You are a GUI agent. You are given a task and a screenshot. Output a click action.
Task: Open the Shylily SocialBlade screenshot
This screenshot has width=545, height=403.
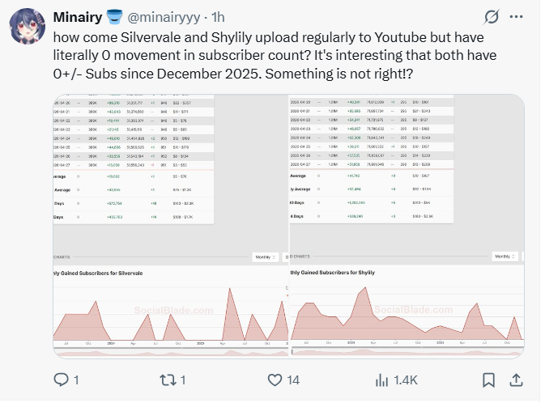(x=407, y=227)
